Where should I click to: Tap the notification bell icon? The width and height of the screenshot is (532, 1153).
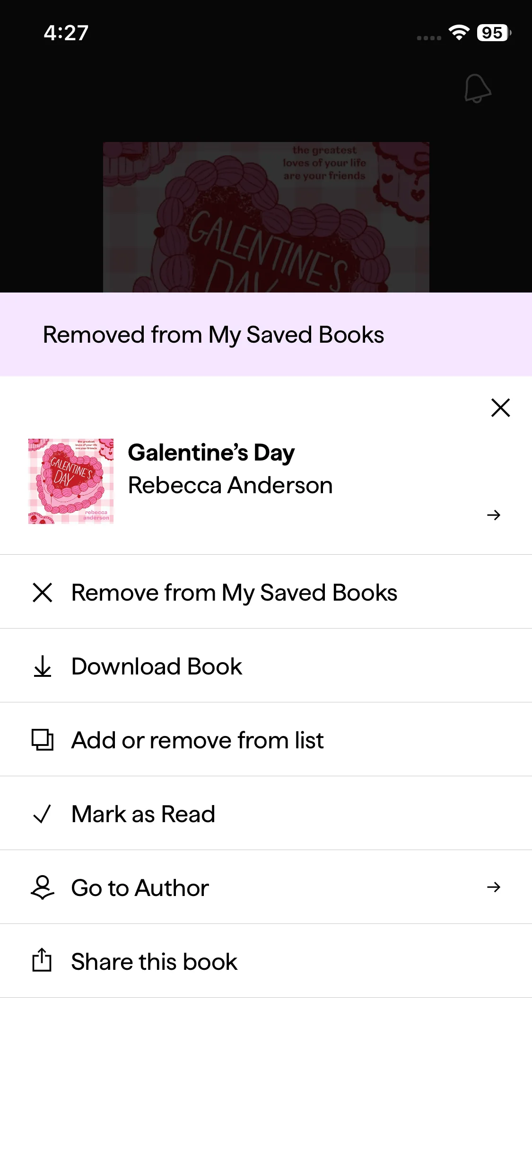(x=478, y=88)
